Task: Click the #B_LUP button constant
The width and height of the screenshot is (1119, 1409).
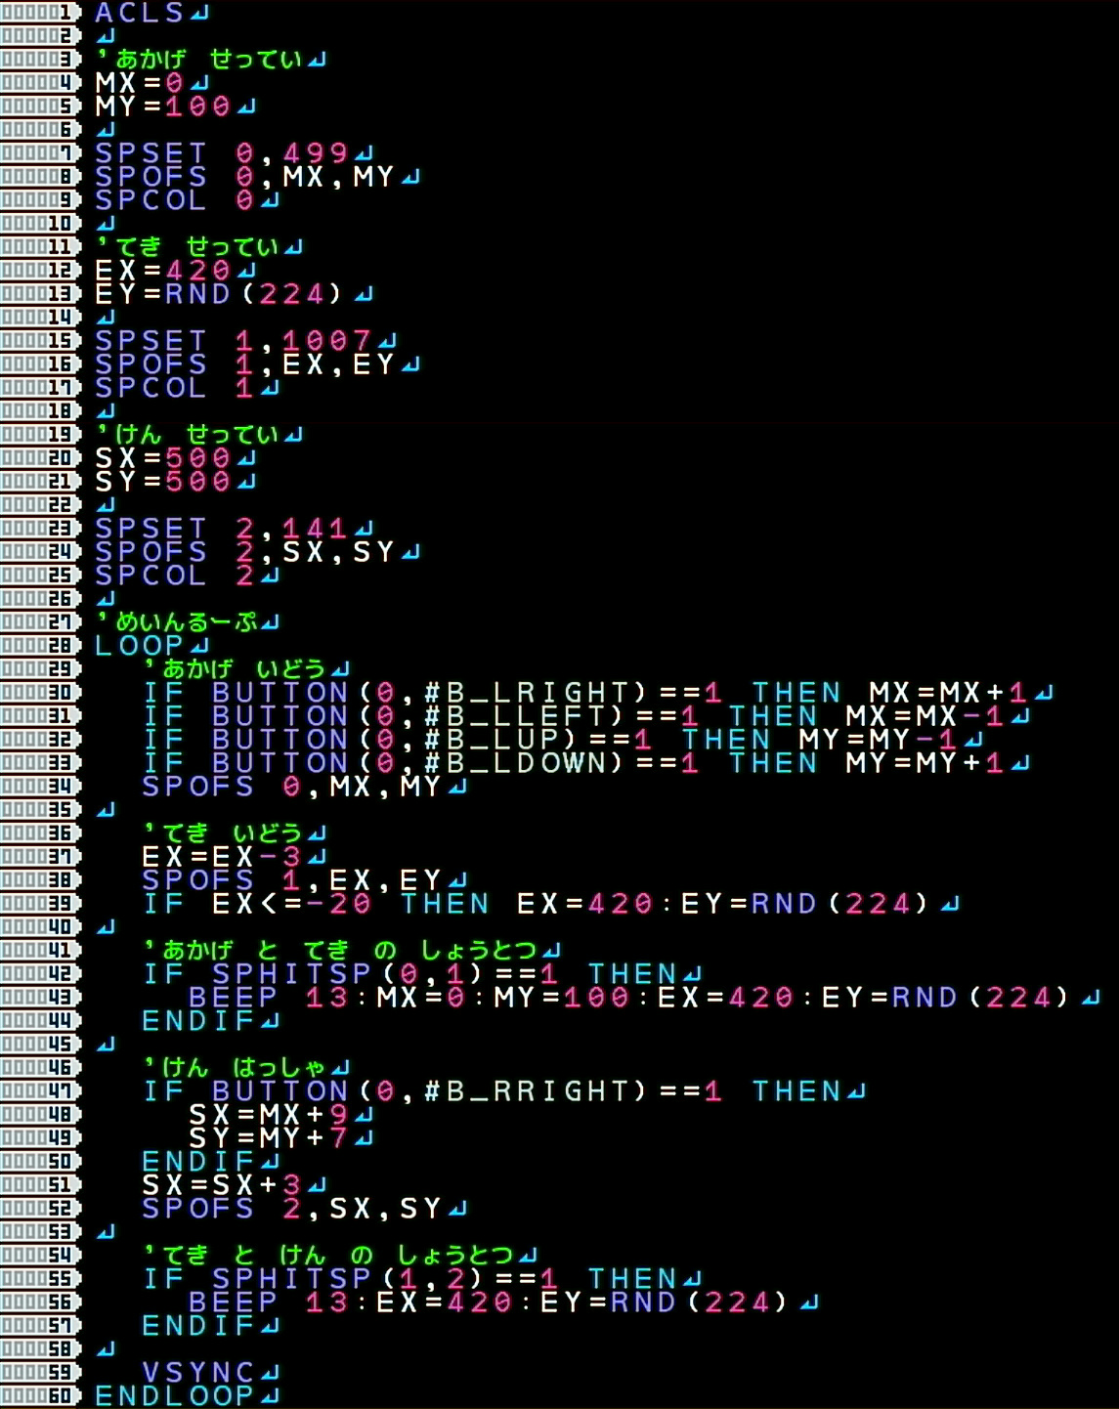Action: [x=493, y=740]
